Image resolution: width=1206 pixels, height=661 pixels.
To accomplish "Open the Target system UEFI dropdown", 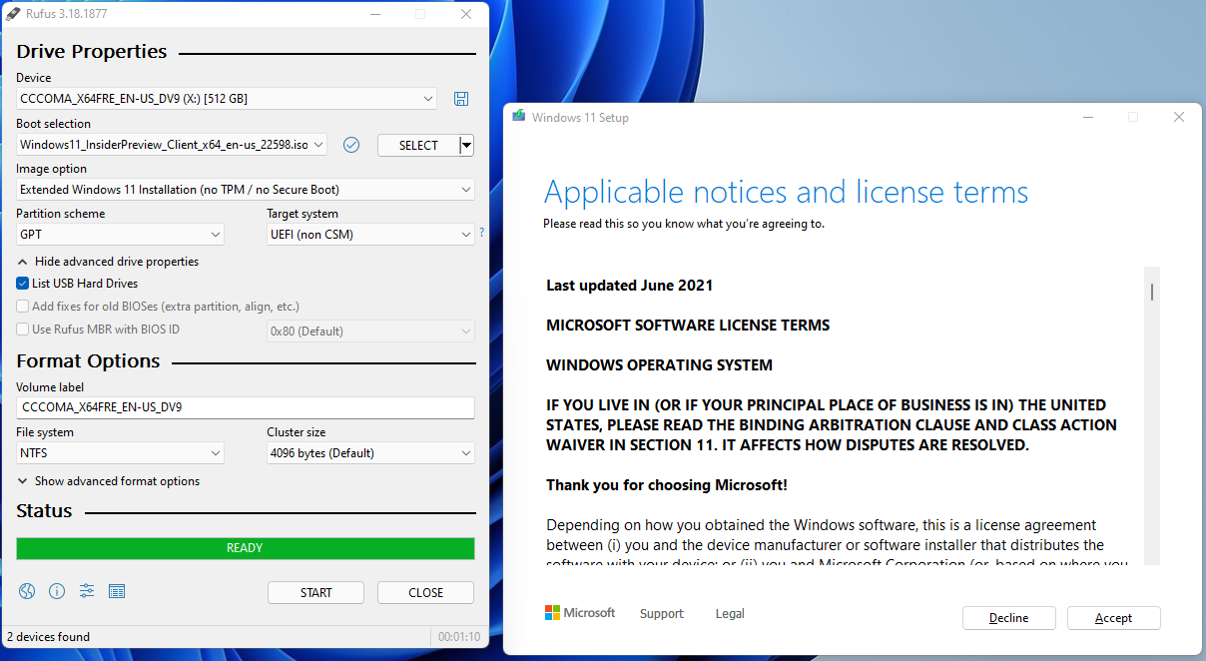I will pyautogui.click(x=370, y=235).
